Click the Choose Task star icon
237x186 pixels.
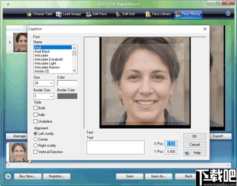[29, 14]
